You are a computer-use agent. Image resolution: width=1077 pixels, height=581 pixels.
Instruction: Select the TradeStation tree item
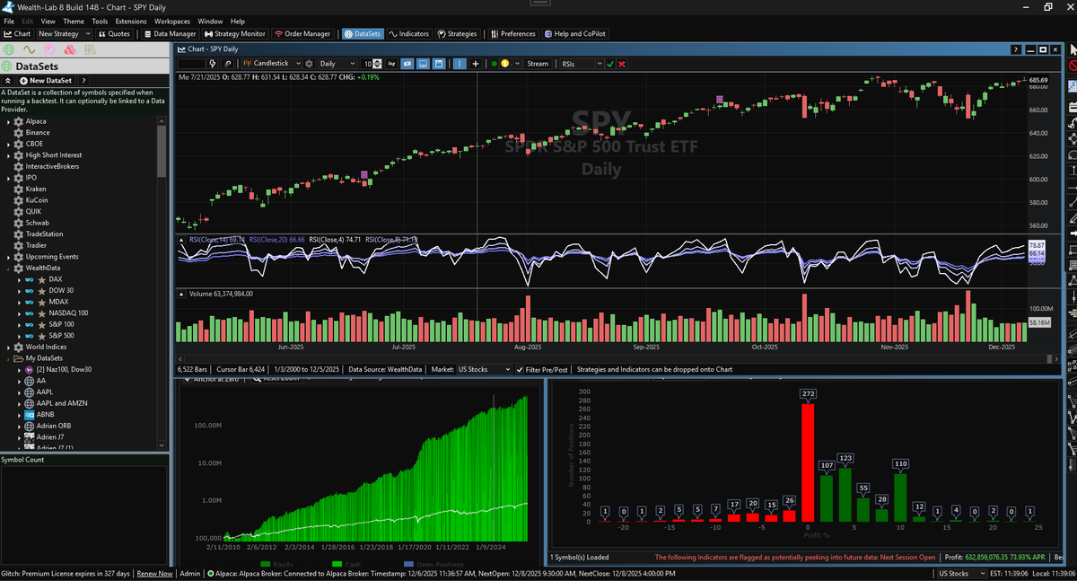[44, 233]
